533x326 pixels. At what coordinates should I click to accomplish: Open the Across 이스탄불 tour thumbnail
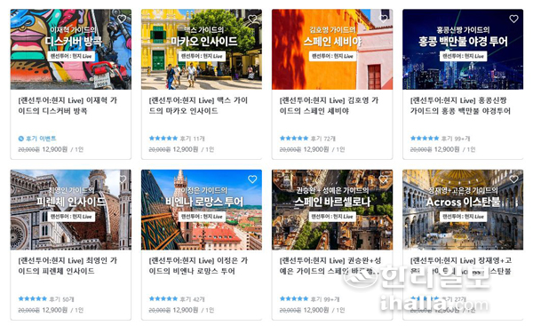click(463, 210)
